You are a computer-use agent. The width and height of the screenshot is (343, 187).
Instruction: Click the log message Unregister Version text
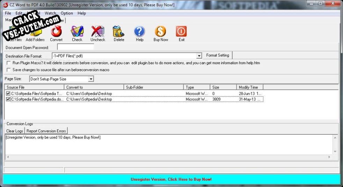click(x=53, y=137)
